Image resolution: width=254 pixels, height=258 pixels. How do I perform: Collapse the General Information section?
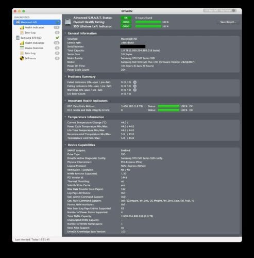point(65,33)
